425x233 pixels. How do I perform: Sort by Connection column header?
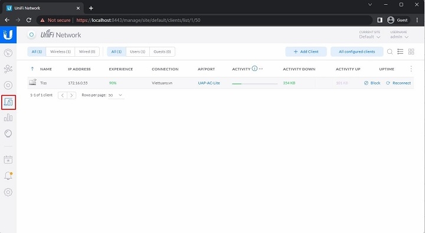point(165,69)
